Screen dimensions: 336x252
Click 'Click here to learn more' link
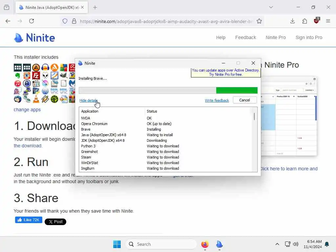pos(289,169)
